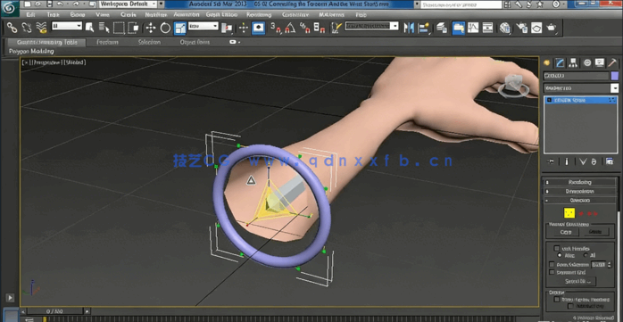Viewport: 623px width, 322px height.
Task: Open the Views menu
Action: click(103, 14)
